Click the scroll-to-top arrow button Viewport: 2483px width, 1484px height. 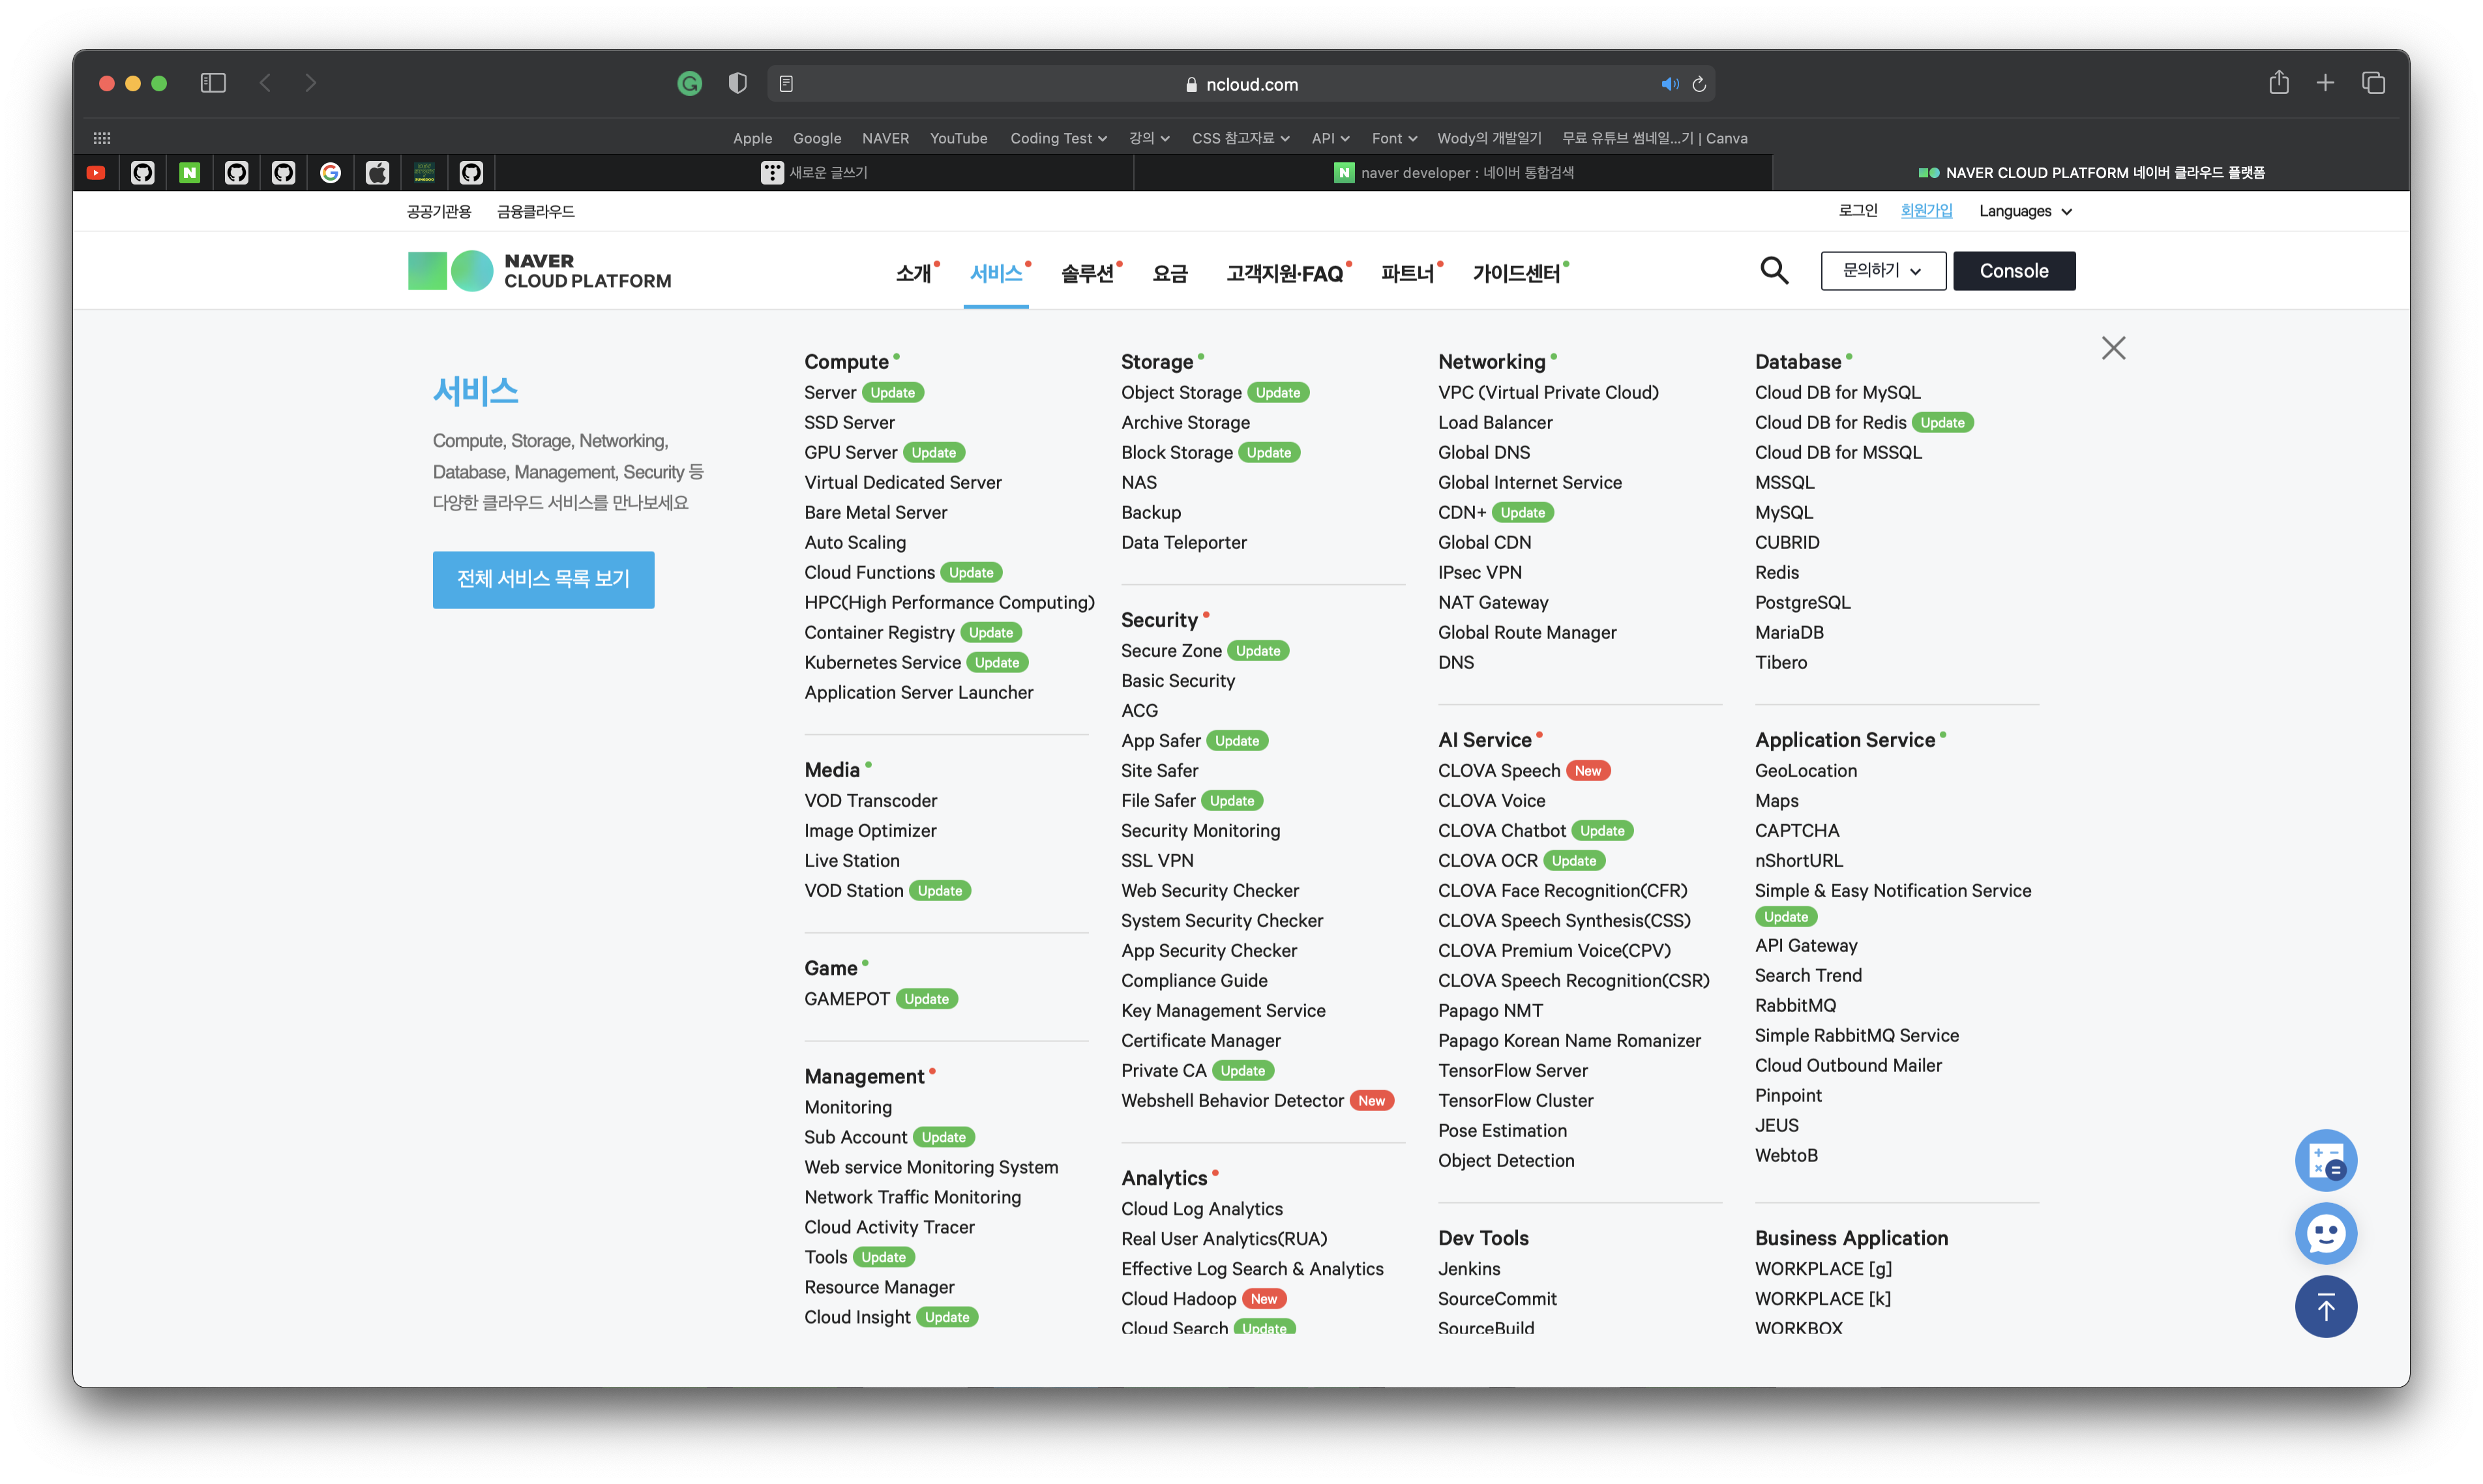(2325, 1306)
